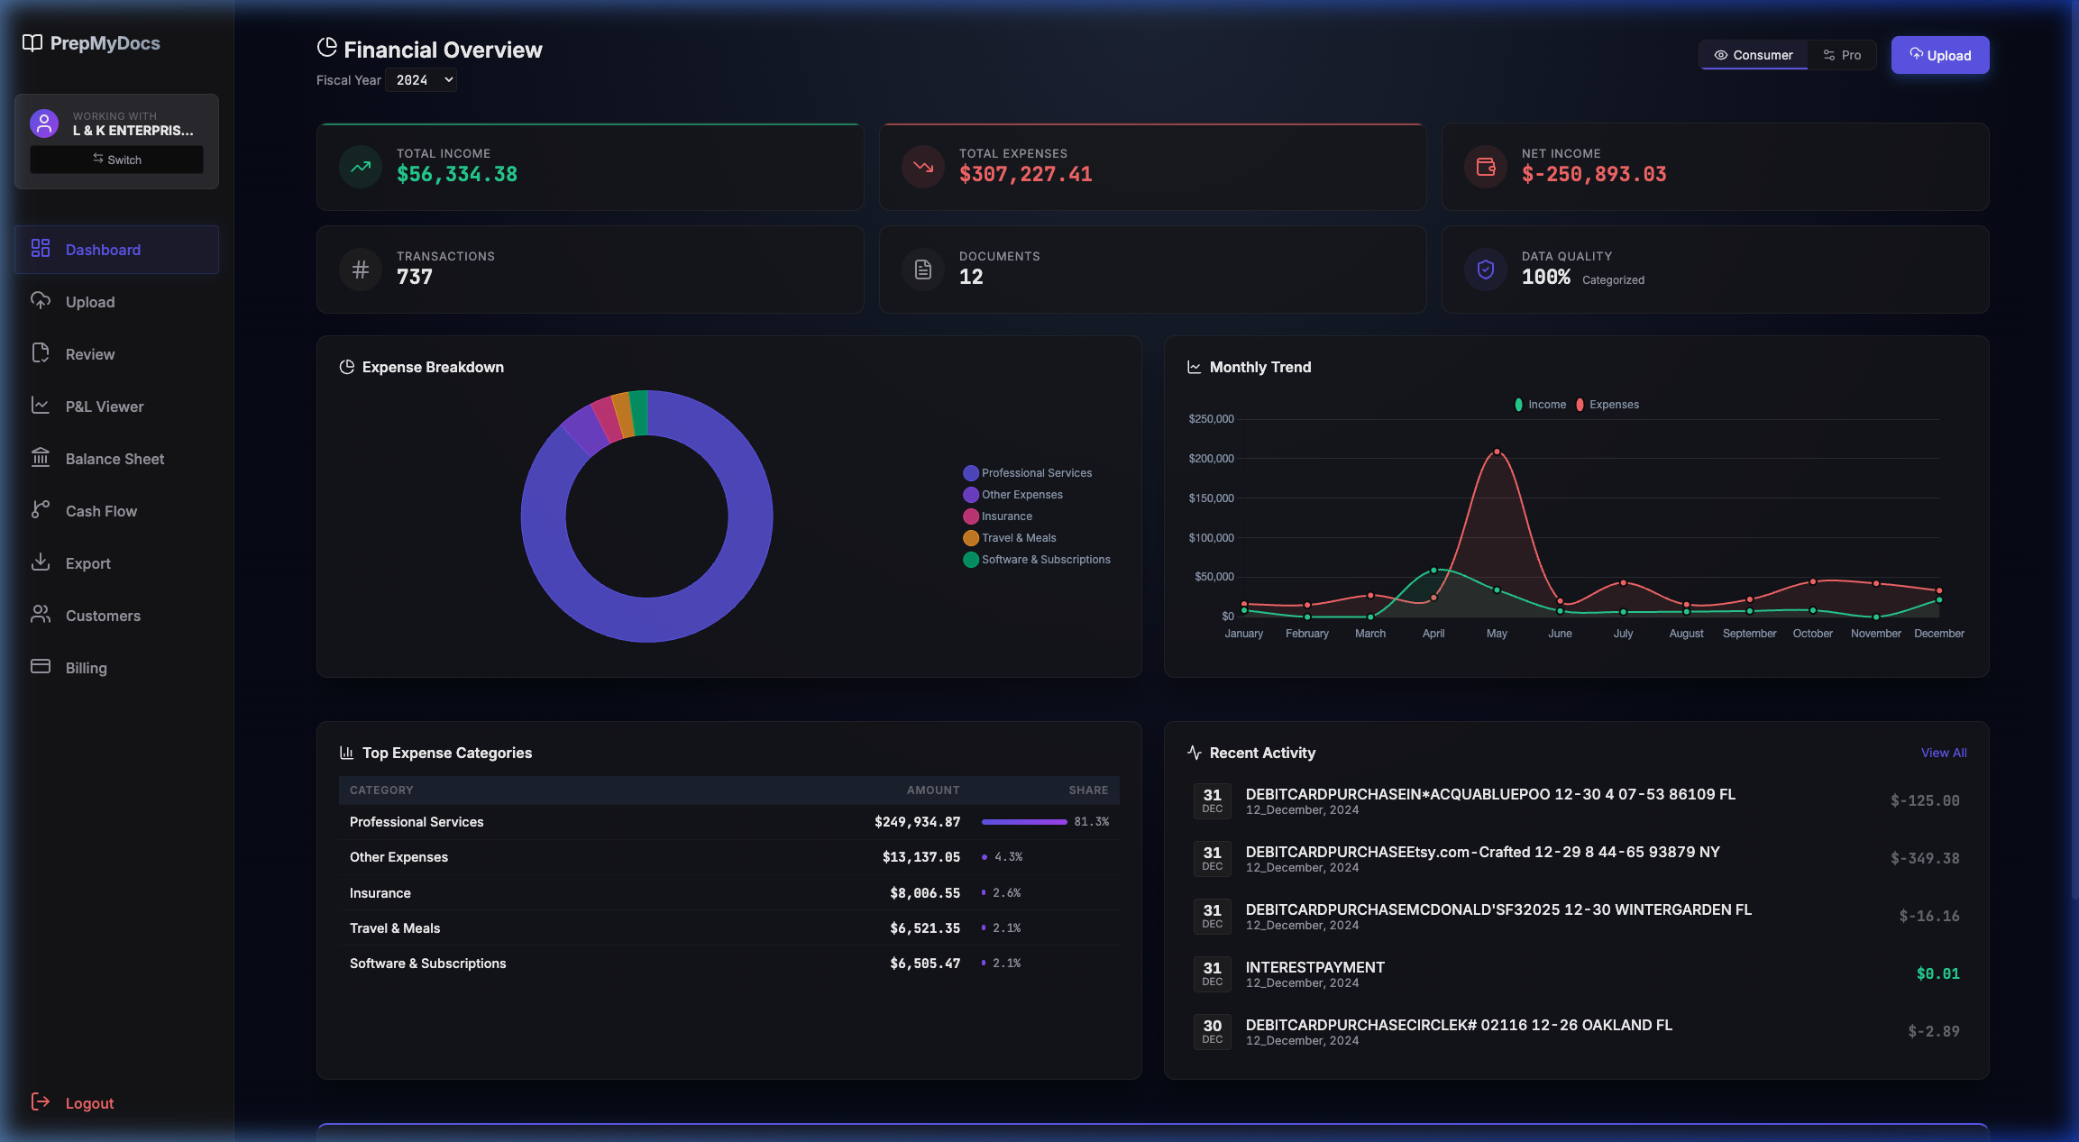Image resolution: width=2079 pixels, height=1142 pixels.
Task: Enable Pro mode
Action: [1842, 55]
